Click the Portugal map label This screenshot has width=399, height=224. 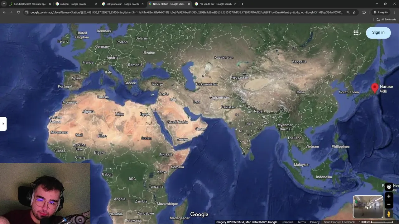pos(65,86)
